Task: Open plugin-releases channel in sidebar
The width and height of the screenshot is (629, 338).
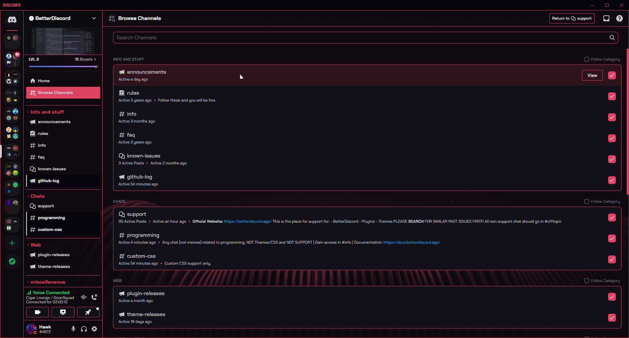Action: coord(63,255)
